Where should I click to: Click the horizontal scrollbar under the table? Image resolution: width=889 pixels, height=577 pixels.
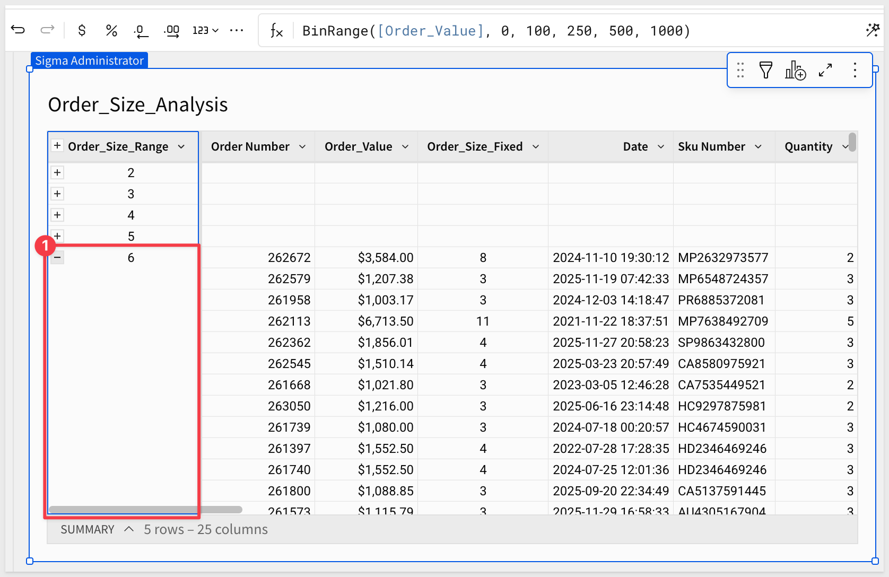coord(145,510)
